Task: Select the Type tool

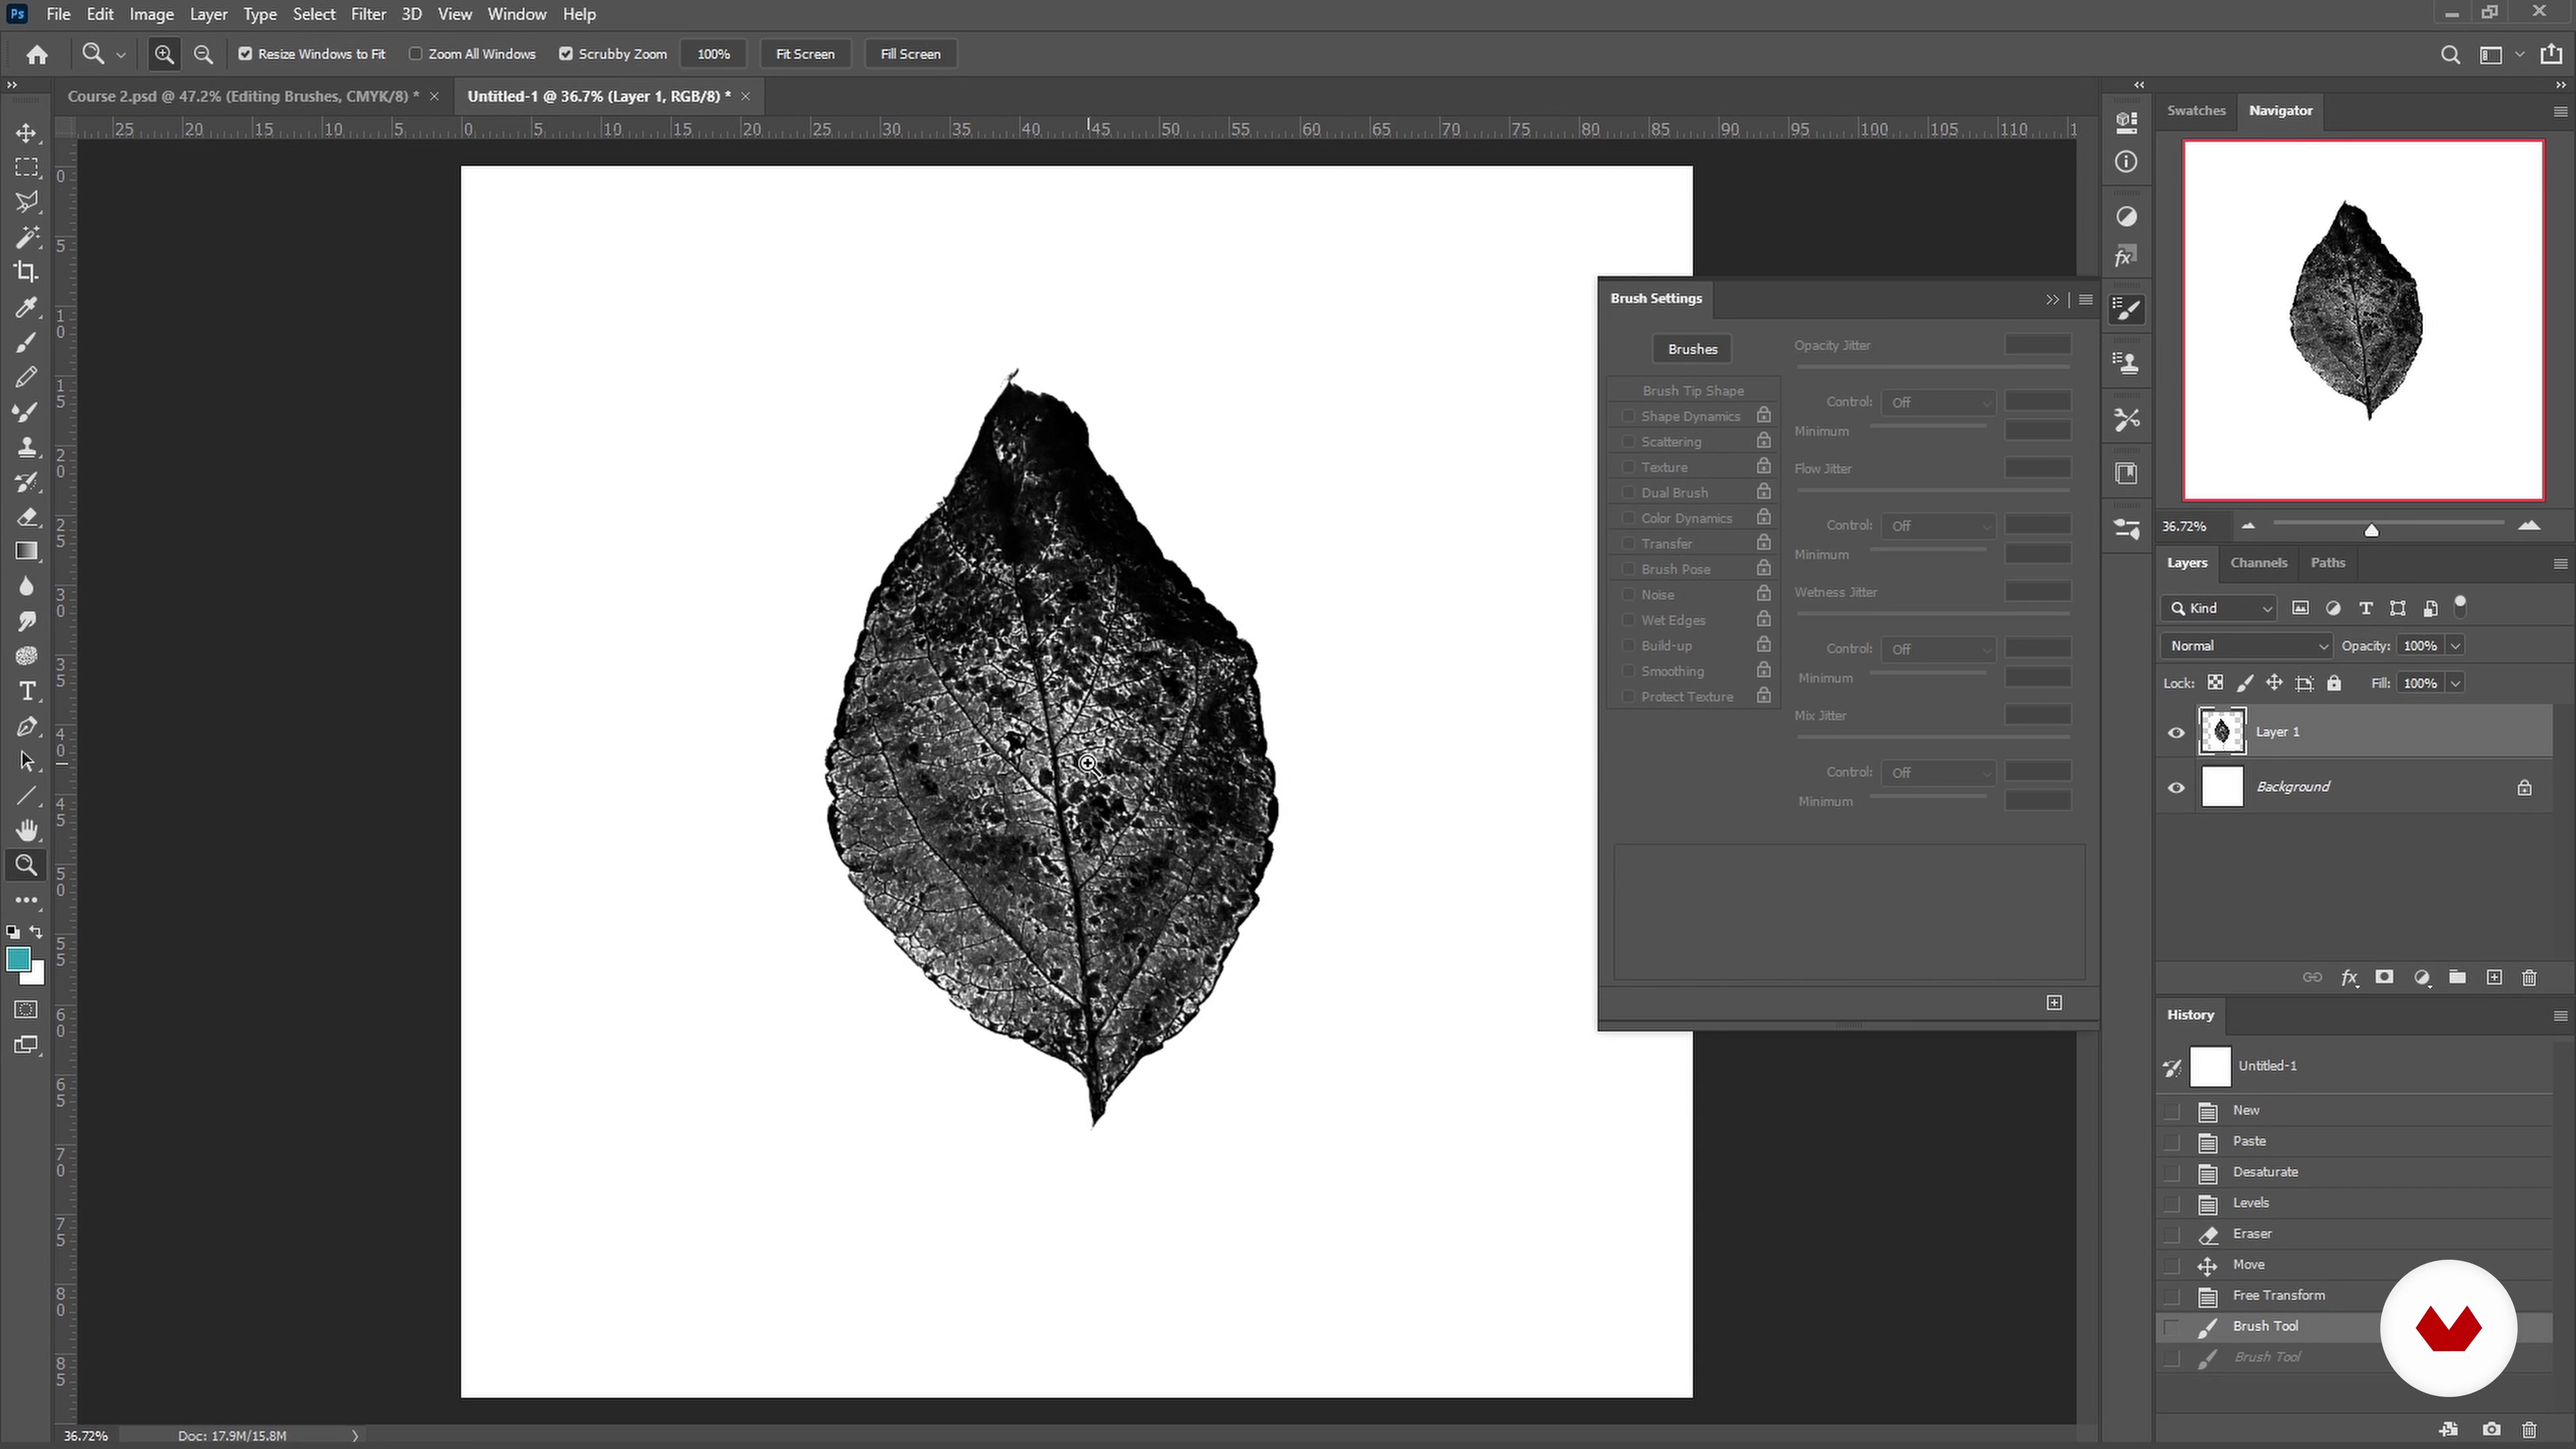Action: [x=26, y=691]
